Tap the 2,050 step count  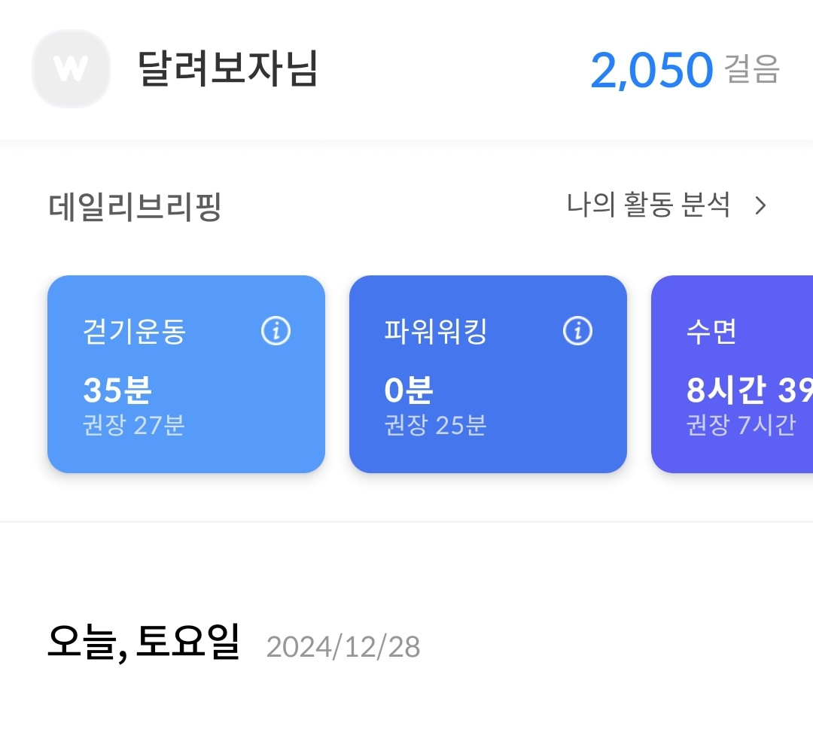(x=650, y=71)
